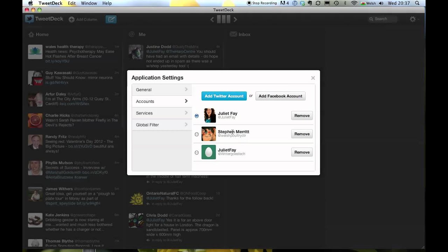Navigate columns left with arrow
The width and height of the screenshot is (448, 252).
coord(212,20)
